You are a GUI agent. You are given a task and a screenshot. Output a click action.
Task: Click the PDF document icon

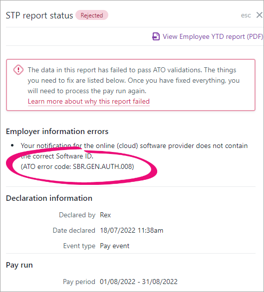tap(156, 36)
